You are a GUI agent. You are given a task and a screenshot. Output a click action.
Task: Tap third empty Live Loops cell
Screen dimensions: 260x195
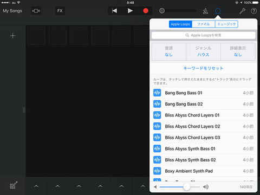79,36
